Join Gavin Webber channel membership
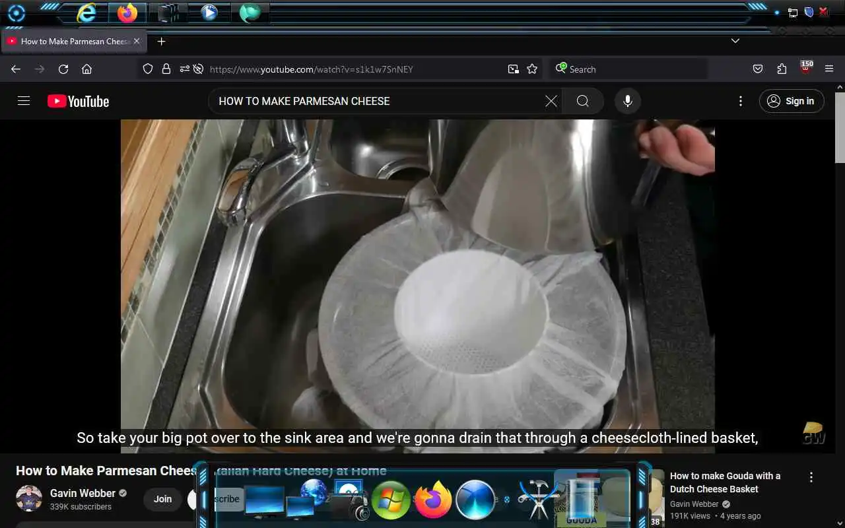The height and width of the screenshot is (528, 845). (x=162, y=499)
